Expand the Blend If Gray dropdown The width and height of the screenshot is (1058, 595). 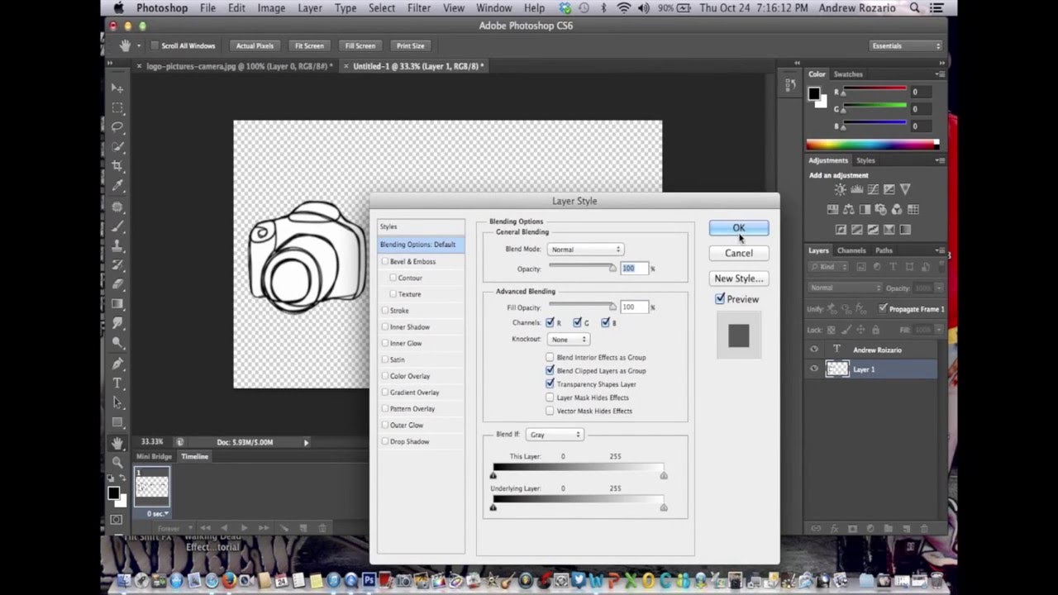click(555, 435)
